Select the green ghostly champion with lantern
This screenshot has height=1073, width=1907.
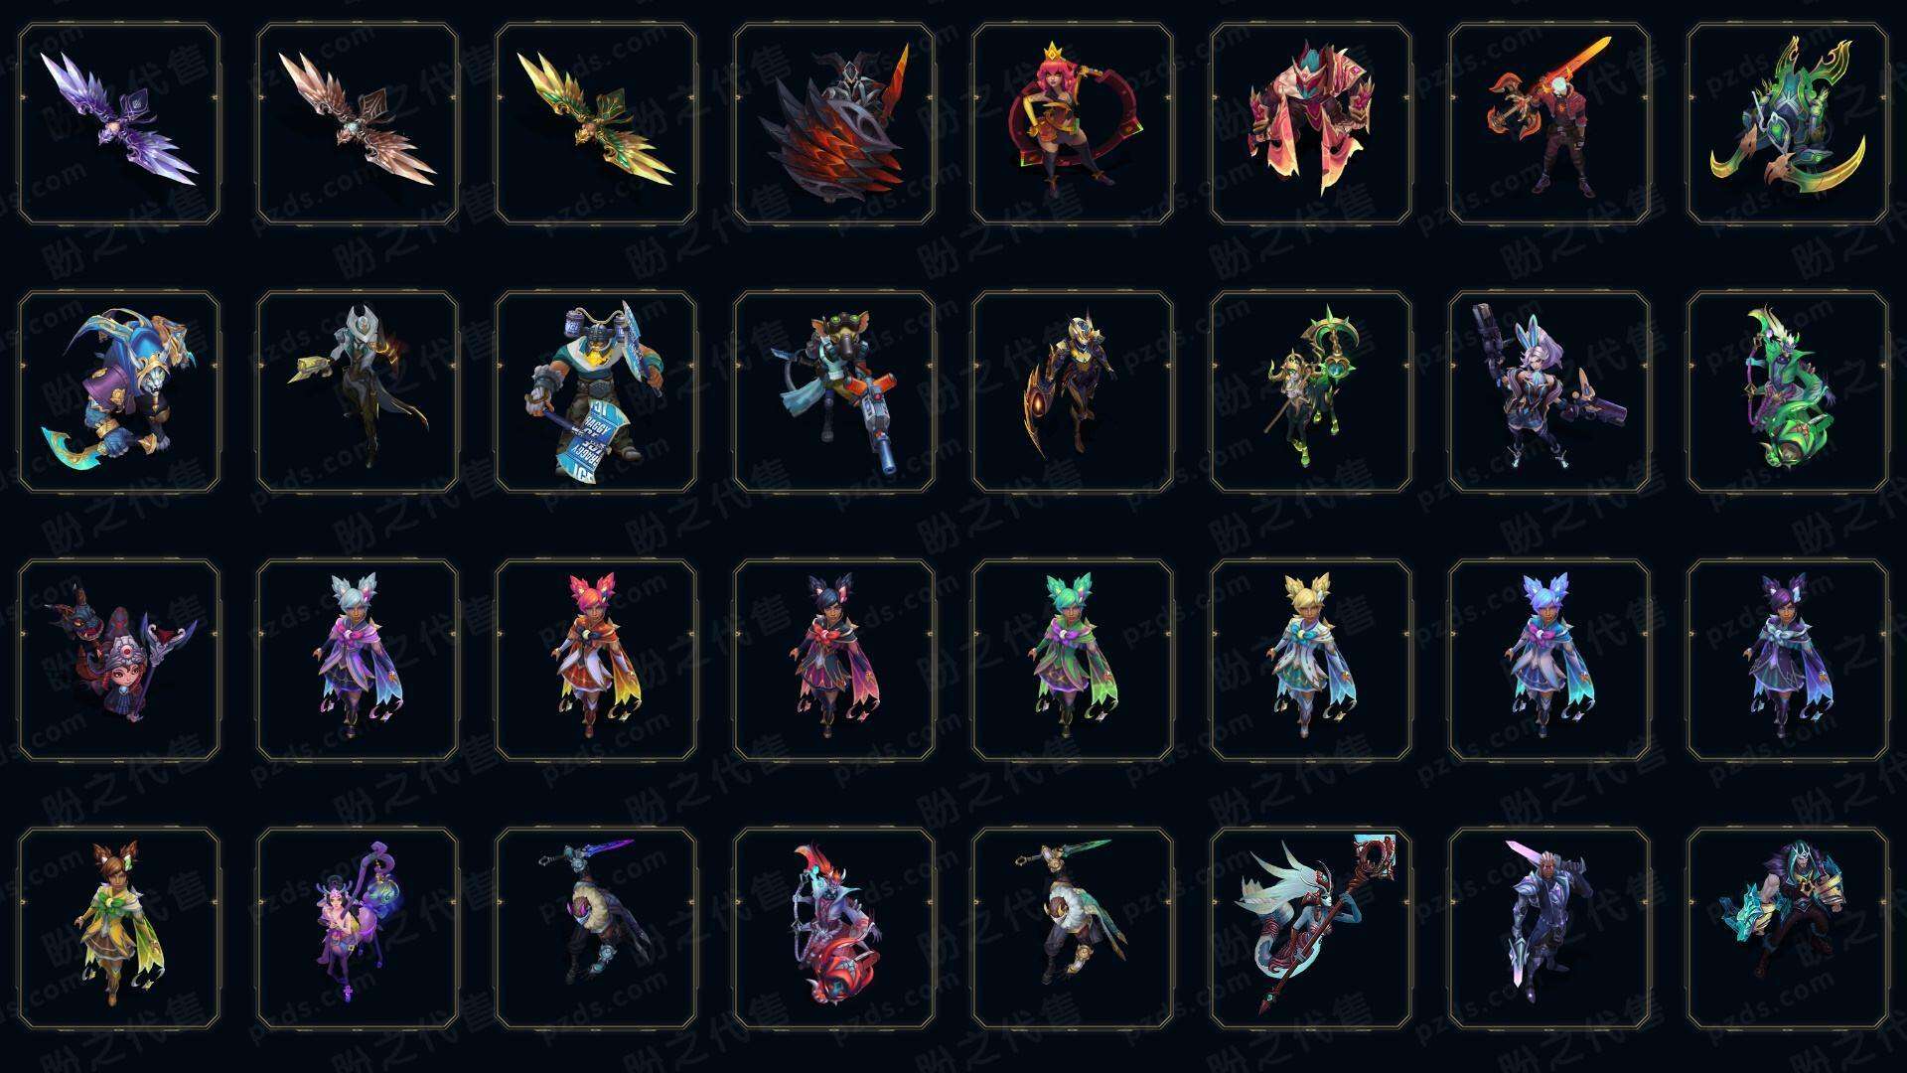tap(1788, 391)
